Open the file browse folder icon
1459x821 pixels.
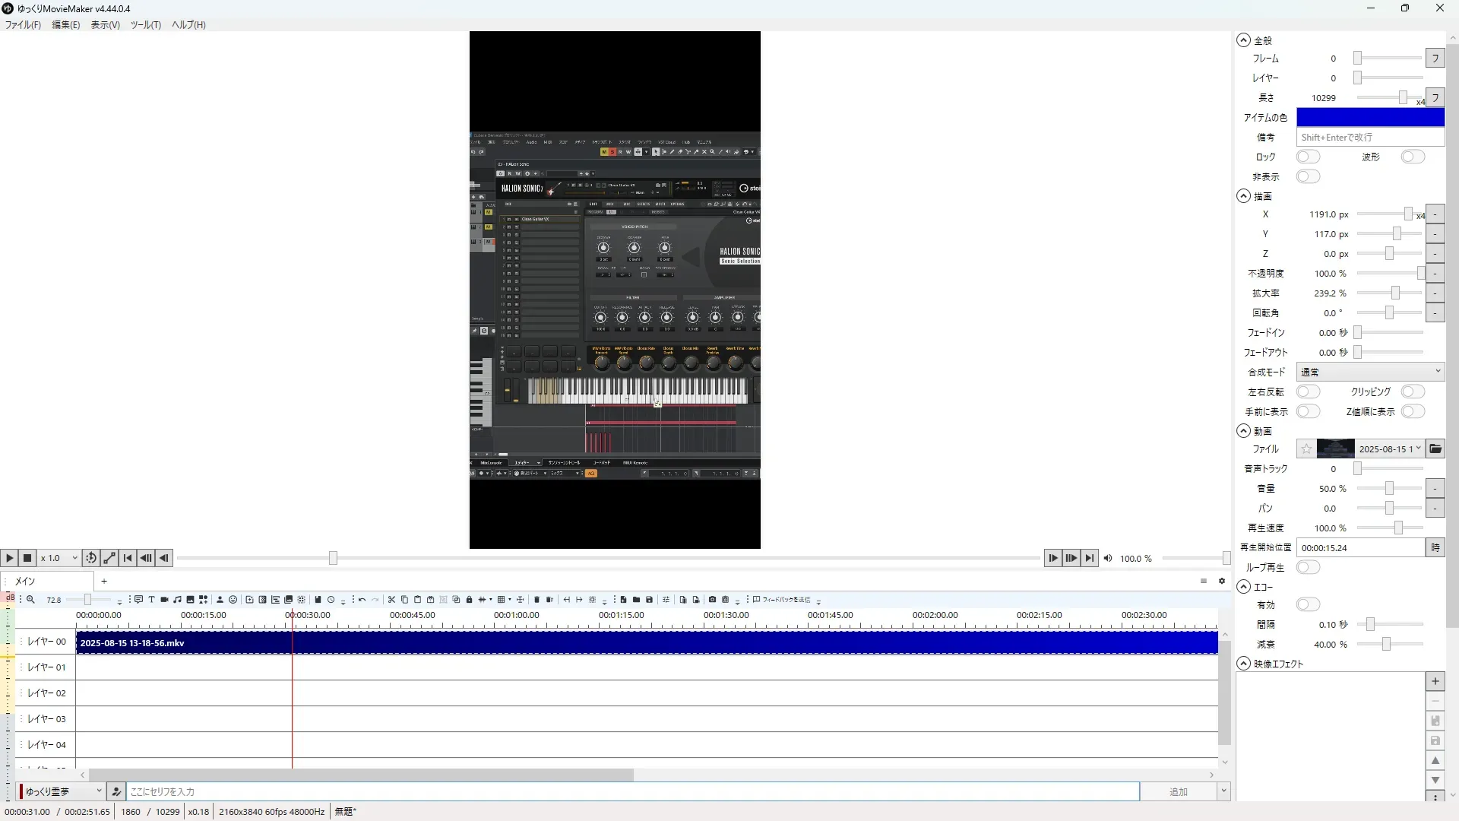tap(1435, 449)
